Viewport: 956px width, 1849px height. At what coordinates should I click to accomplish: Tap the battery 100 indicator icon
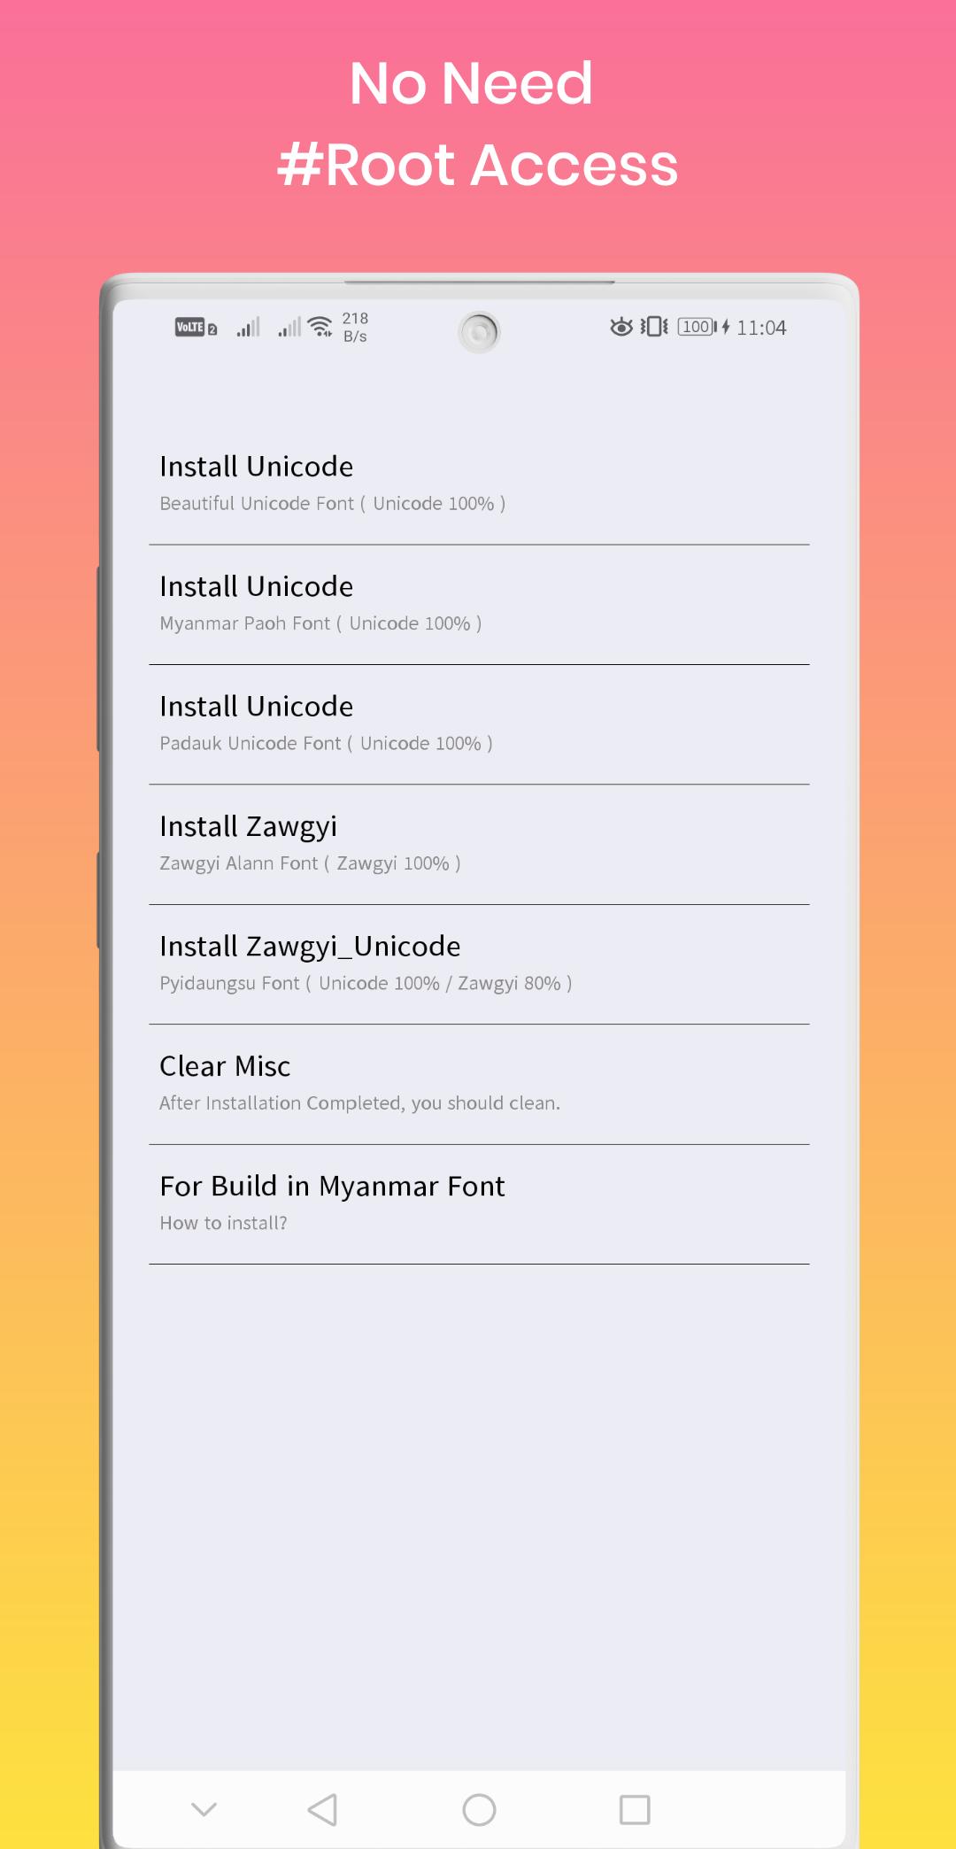coord(698,327)
